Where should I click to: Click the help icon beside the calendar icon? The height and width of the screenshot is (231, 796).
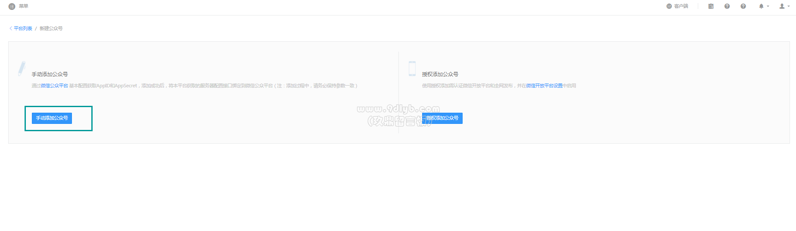coord(727,6)
